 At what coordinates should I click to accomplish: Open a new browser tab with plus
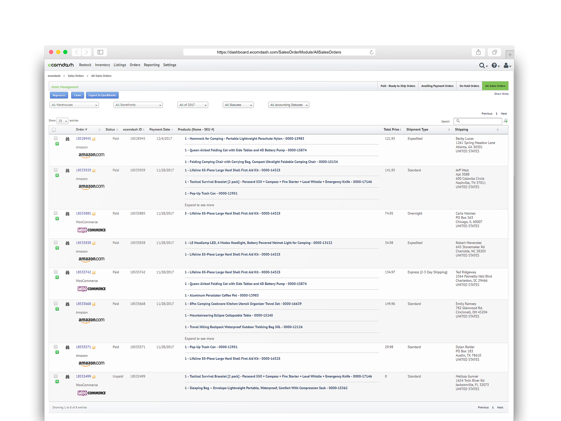510,55
